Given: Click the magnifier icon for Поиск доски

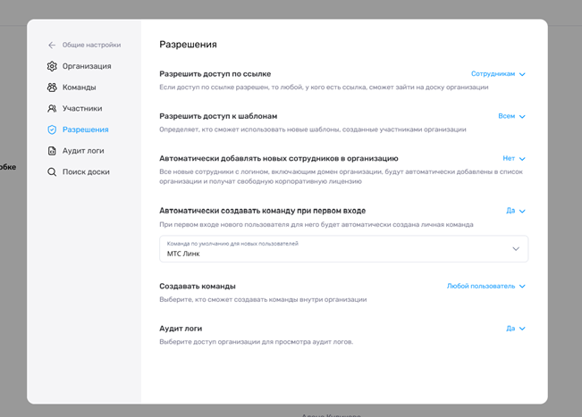Looking at the screenshot, I should (52, 172).
